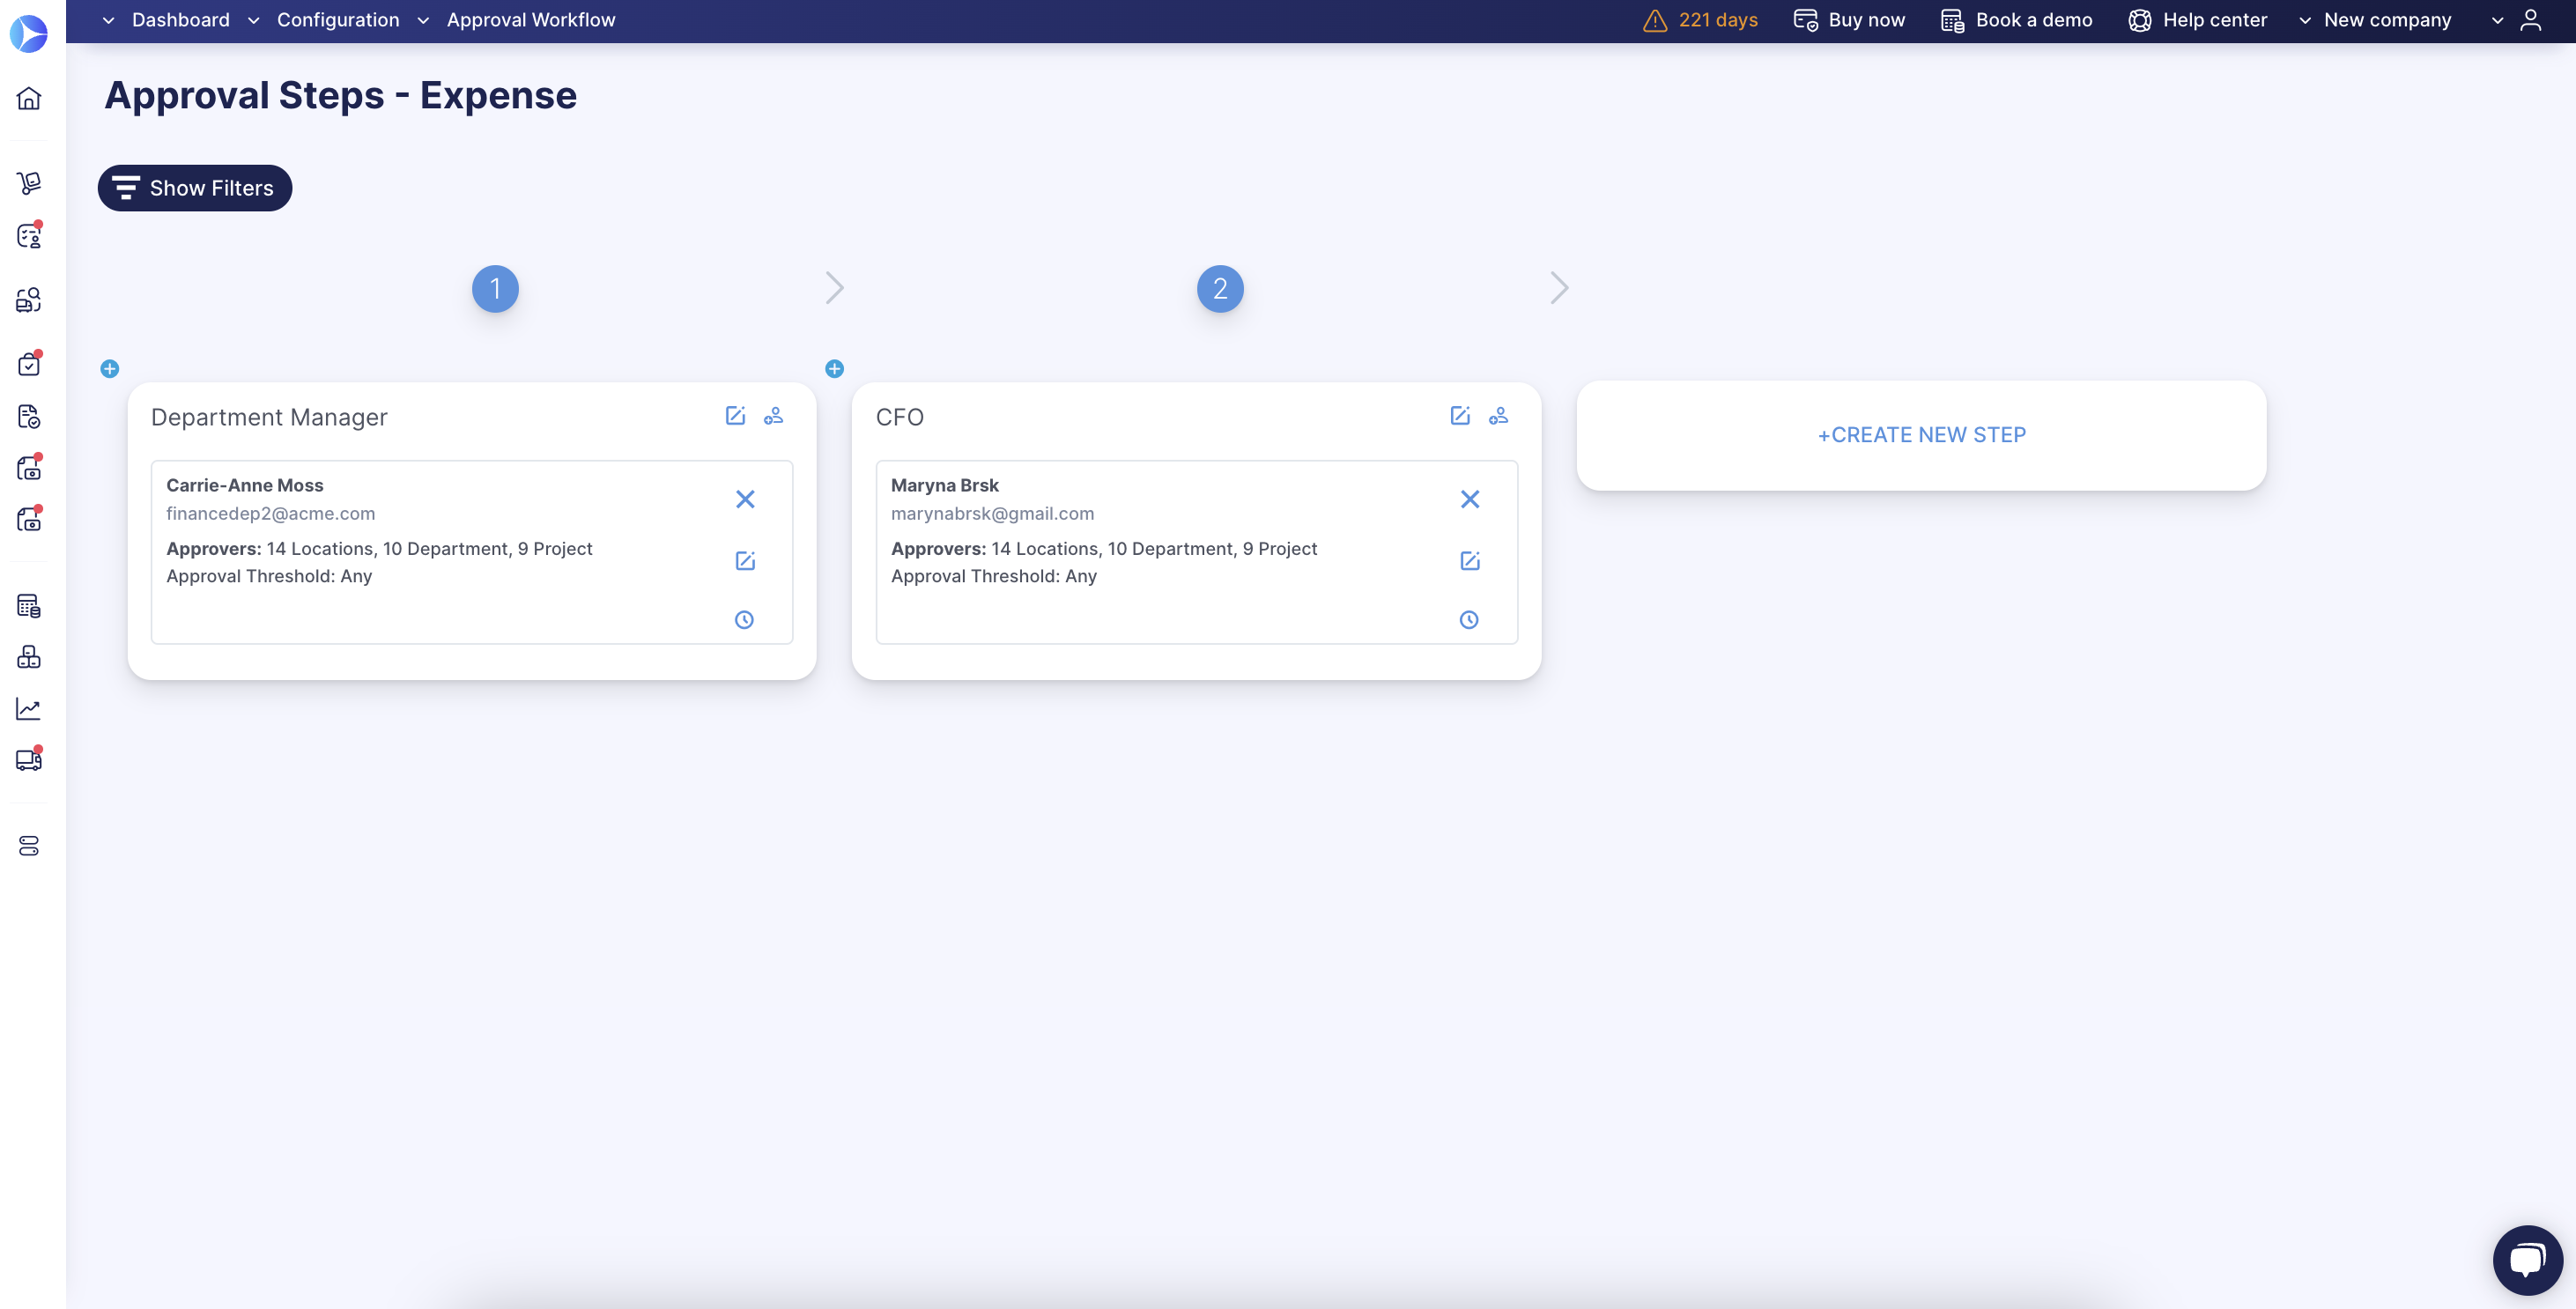
Task: Insert step before Department Manager
Action: pyautogui.click(x=110, y=369)
